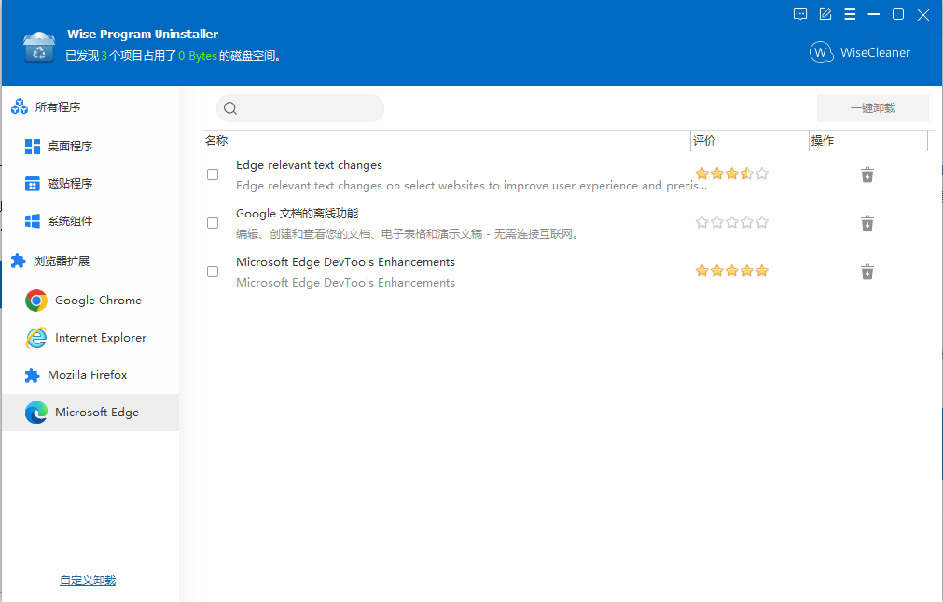This screenshot has width=943, height=602.
Task: Click star rating for Microsoft Edge DevTools Enhancements
Action: pyautogui.click(x=732, y=271)
